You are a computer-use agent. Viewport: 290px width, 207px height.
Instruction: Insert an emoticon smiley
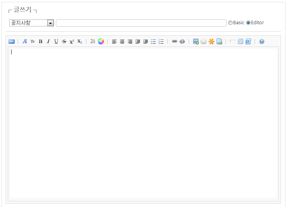click(204, 42)
